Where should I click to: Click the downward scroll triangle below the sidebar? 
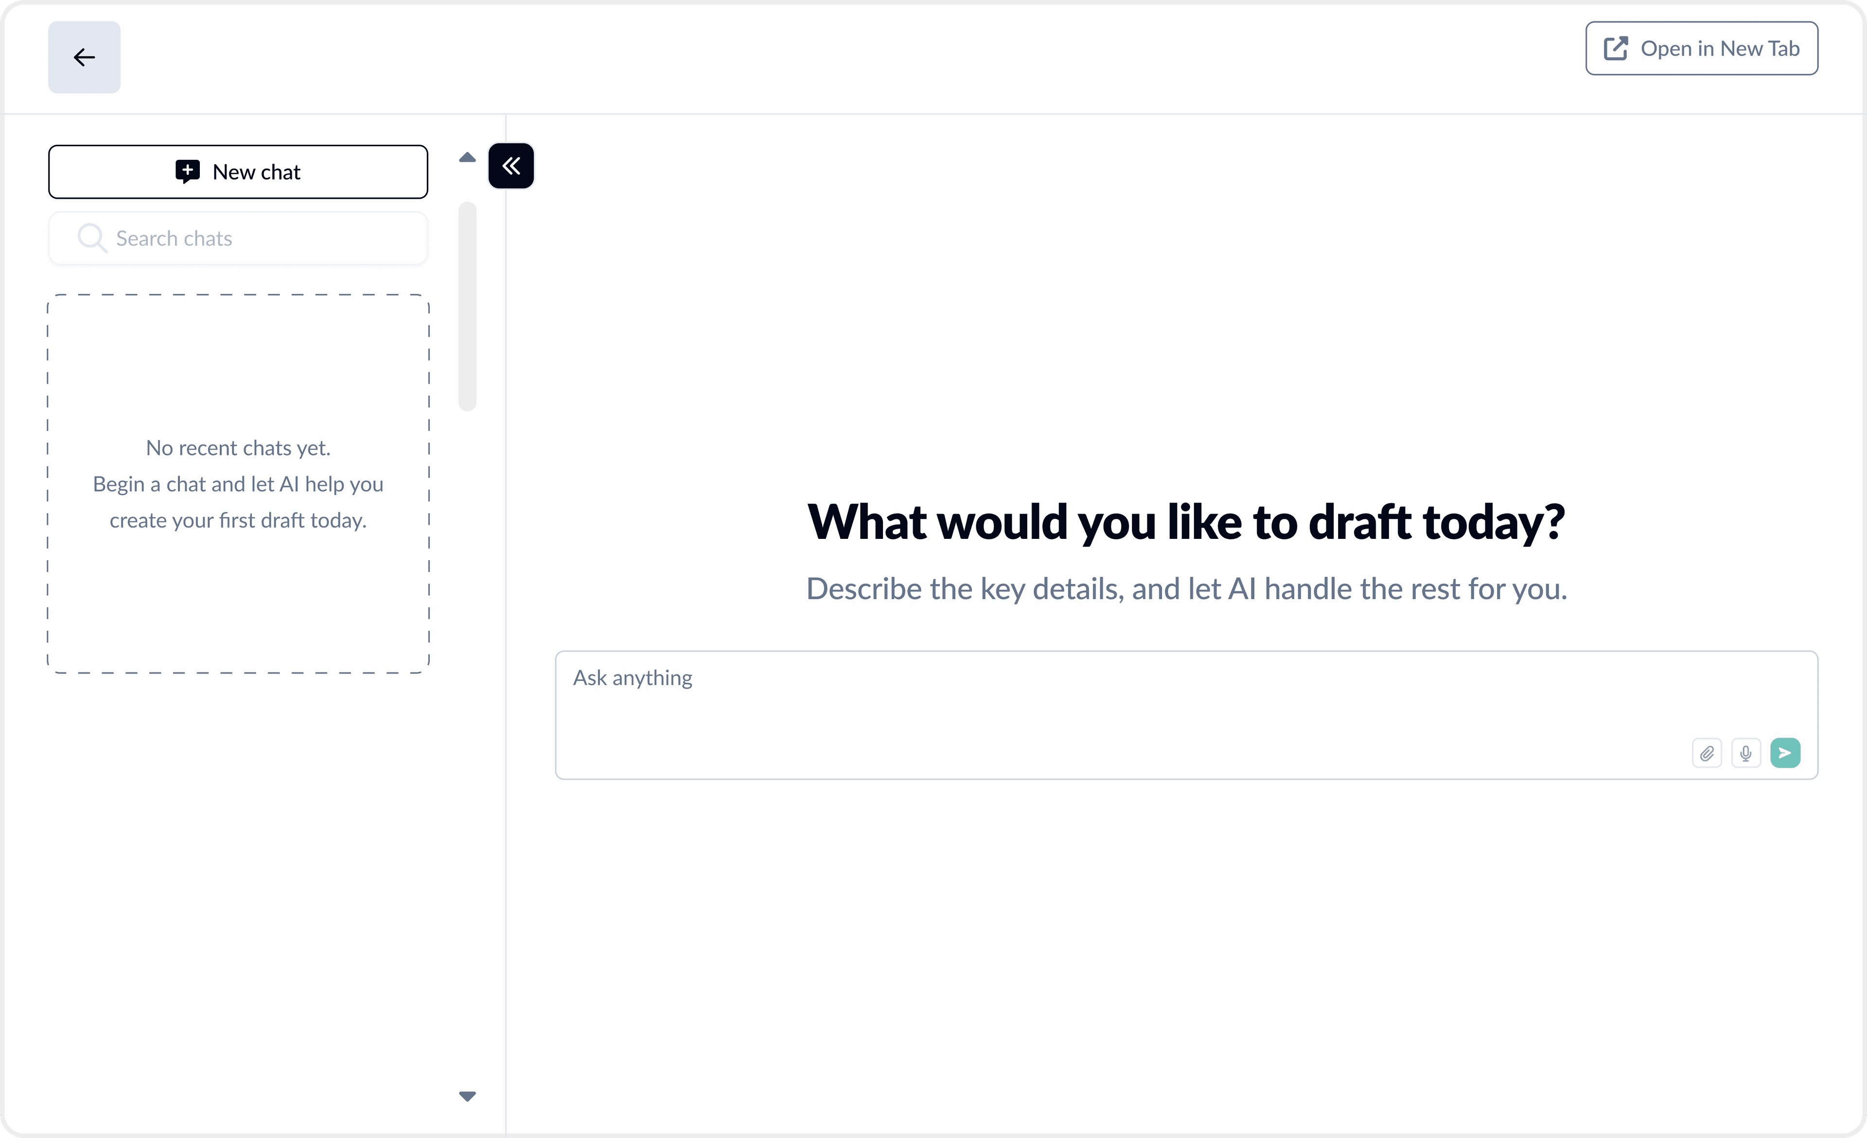[x=468, y=1096]
